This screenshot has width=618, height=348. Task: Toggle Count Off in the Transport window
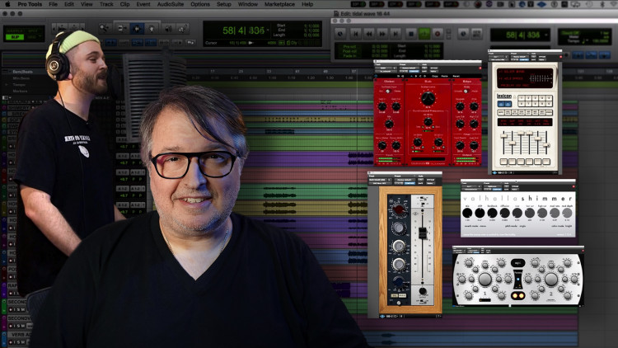pos(570,33)
